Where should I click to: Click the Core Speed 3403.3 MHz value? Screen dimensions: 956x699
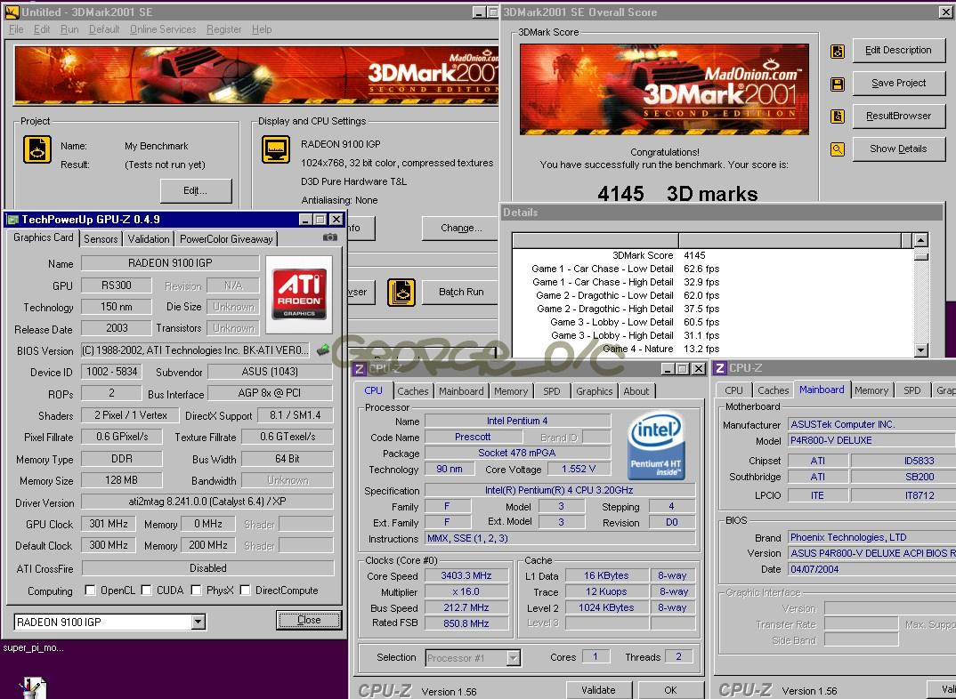[x=466, y=575]
